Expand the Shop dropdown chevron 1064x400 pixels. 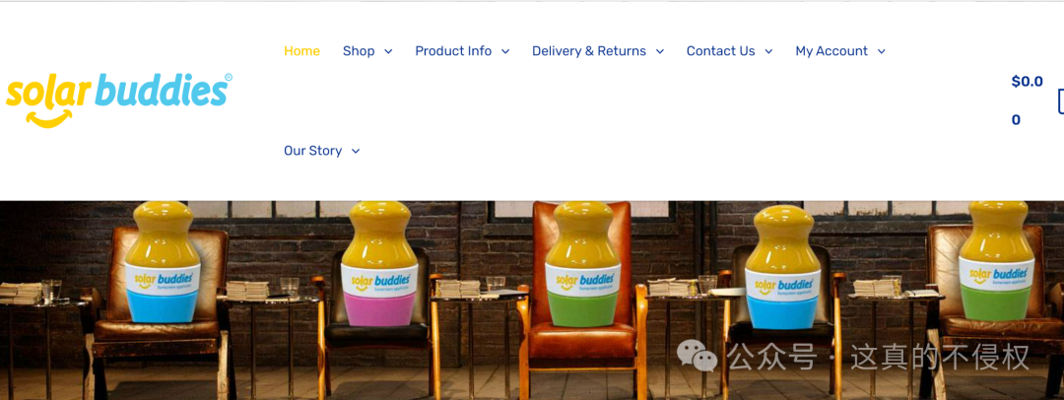(x=388, y=51)
